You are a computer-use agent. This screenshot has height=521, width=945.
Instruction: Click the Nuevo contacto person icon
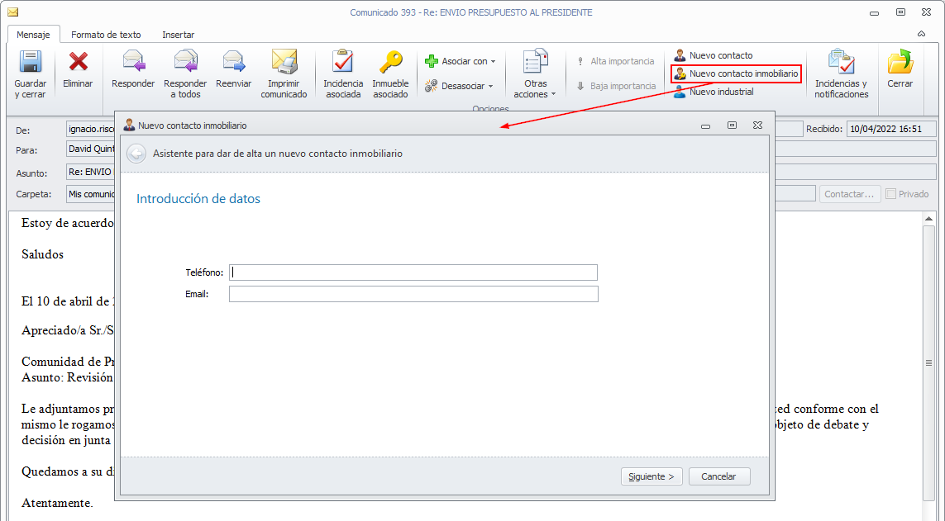pyautogui.click(x=680, y=55)
